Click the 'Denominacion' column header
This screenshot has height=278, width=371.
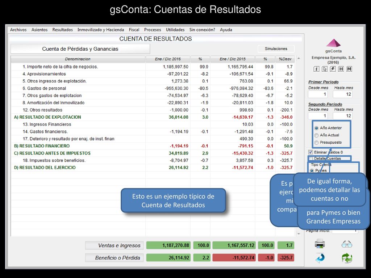78,59
